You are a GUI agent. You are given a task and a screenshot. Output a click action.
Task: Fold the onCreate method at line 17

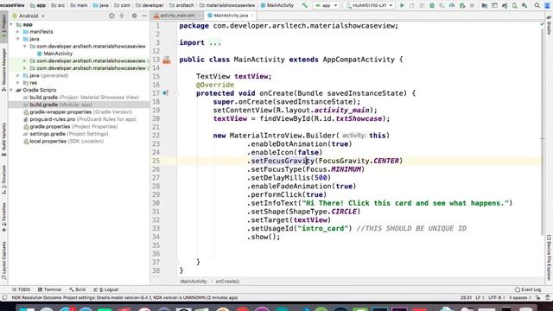tap(176, 93)
